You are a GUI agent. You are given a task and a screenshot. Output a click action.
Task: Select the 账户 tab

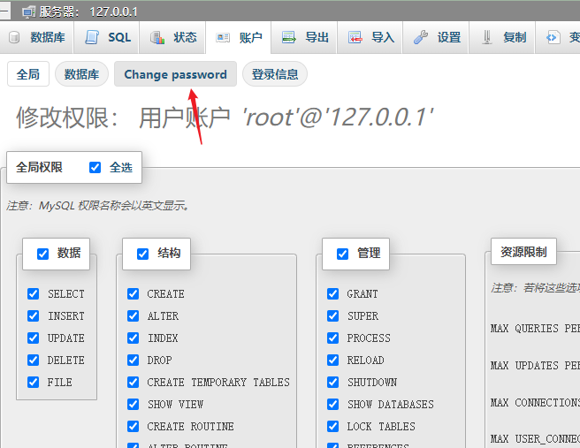(x=238, y=37)
